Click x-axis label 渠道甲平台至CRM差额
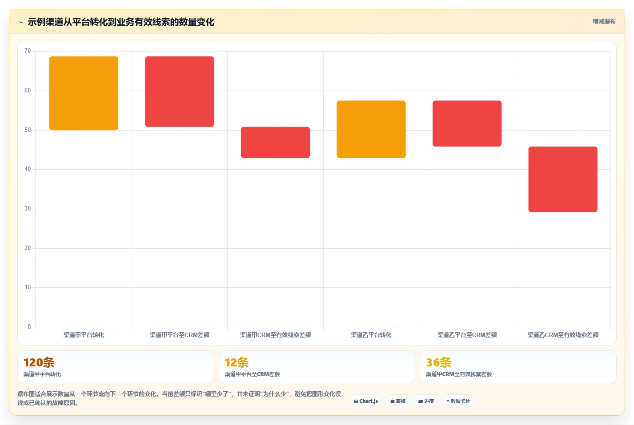The width and height of the screenshot is (634, 425). pyautogui.click(x=180, y=335)
